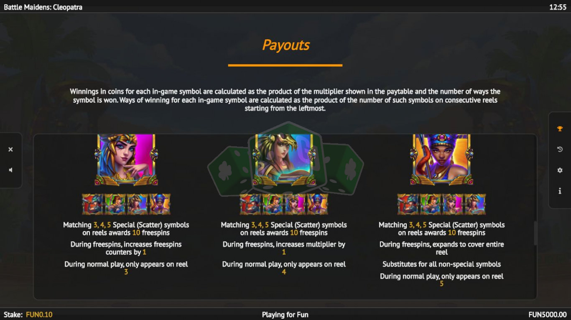Click the Battle Maidens: Cleopatra title

(43, 7)
